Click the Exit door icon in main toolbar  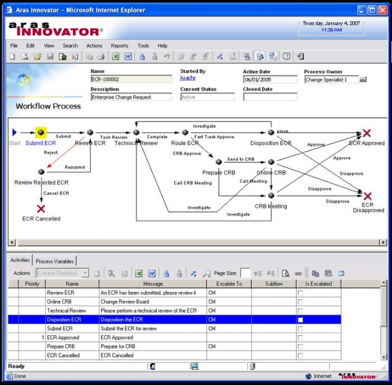[301, 57]
